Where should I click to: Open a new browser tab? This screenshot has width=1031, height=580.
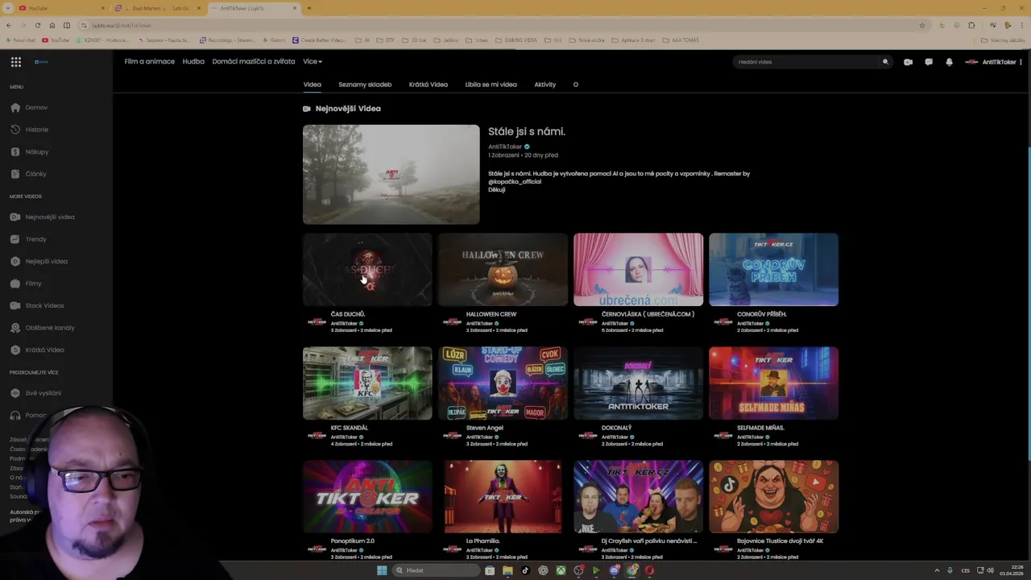coord(308,8)
